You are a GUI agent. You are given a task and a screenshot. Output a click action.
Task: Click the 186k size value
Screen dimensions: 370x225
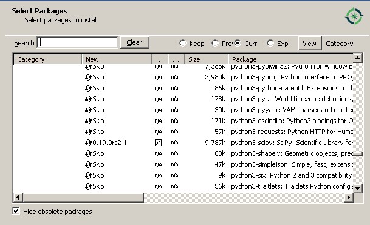click(218, 88)
